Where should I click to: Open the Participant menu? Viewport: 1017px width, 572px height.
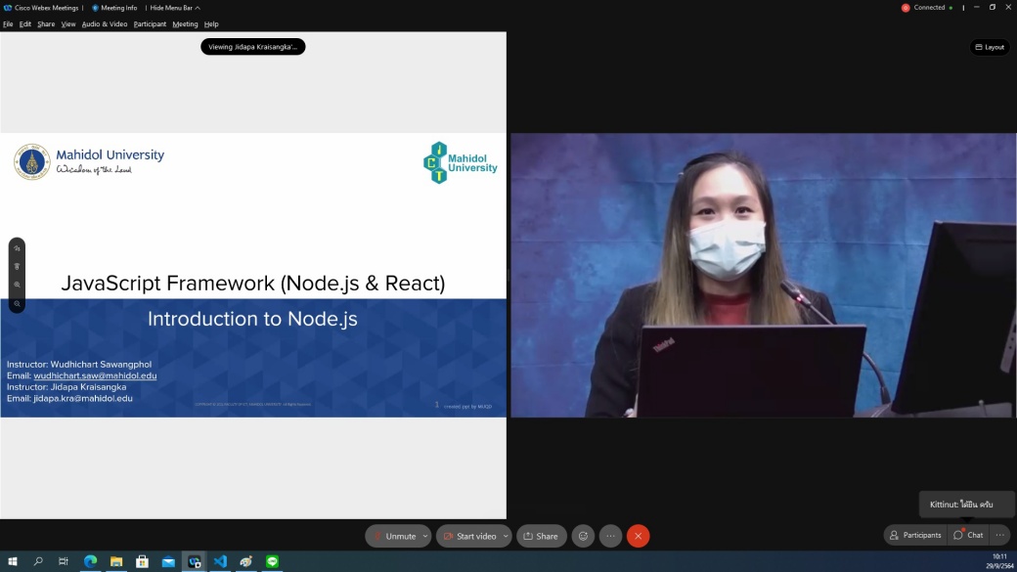click(150, 23)
